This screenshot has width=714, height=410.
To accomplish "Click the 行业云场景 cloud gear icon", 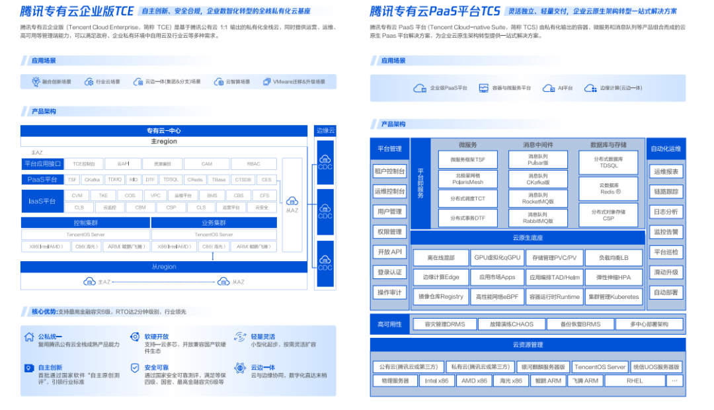I will click(x=89, y=82).
